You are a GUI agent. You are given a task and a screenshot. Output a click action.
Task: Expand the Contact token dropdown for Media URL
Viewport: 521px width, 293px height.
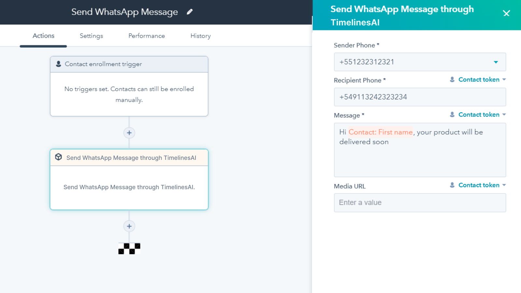pos(504,185)
